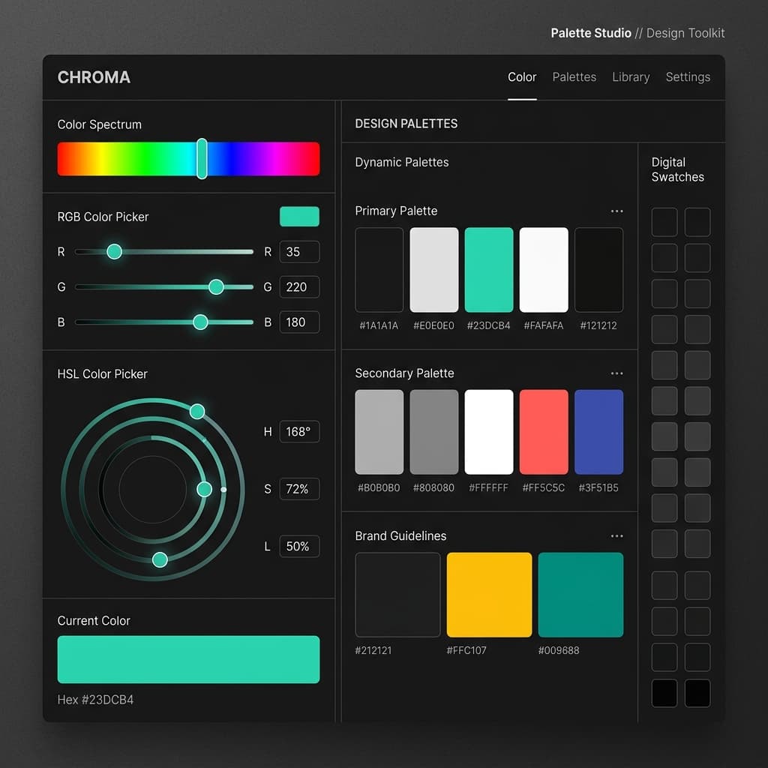Select the #FFFFFF secondary swatch
Viewport: 768px width, 768px height.
click(x=489, y=432)
